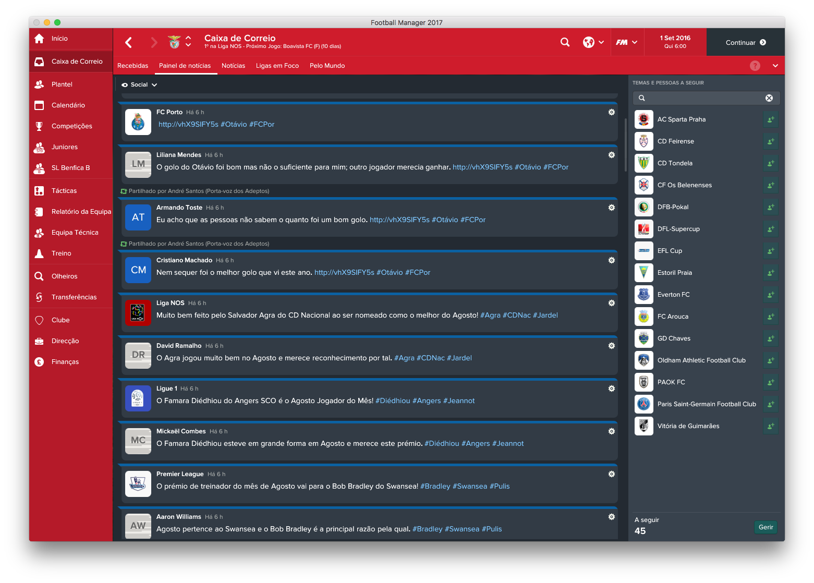Clear the topics search field
Viewport: 814px width, 583px height.
(x=769, y=98)
